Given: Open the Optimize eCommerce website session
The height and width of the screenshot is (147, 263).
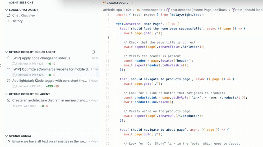Looking at the screenshot, I should [x=51, y=69].
